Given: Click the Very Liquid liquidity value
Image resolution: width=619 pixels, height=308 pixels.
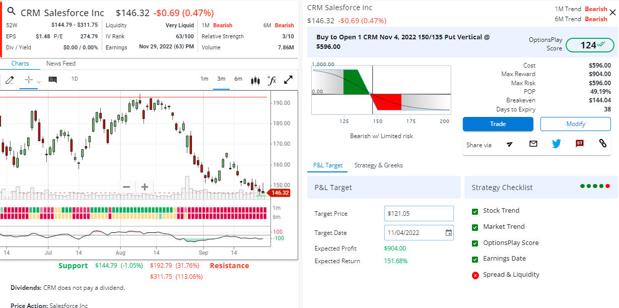Looking at the screenshot, I should click(x=180, y=25).
